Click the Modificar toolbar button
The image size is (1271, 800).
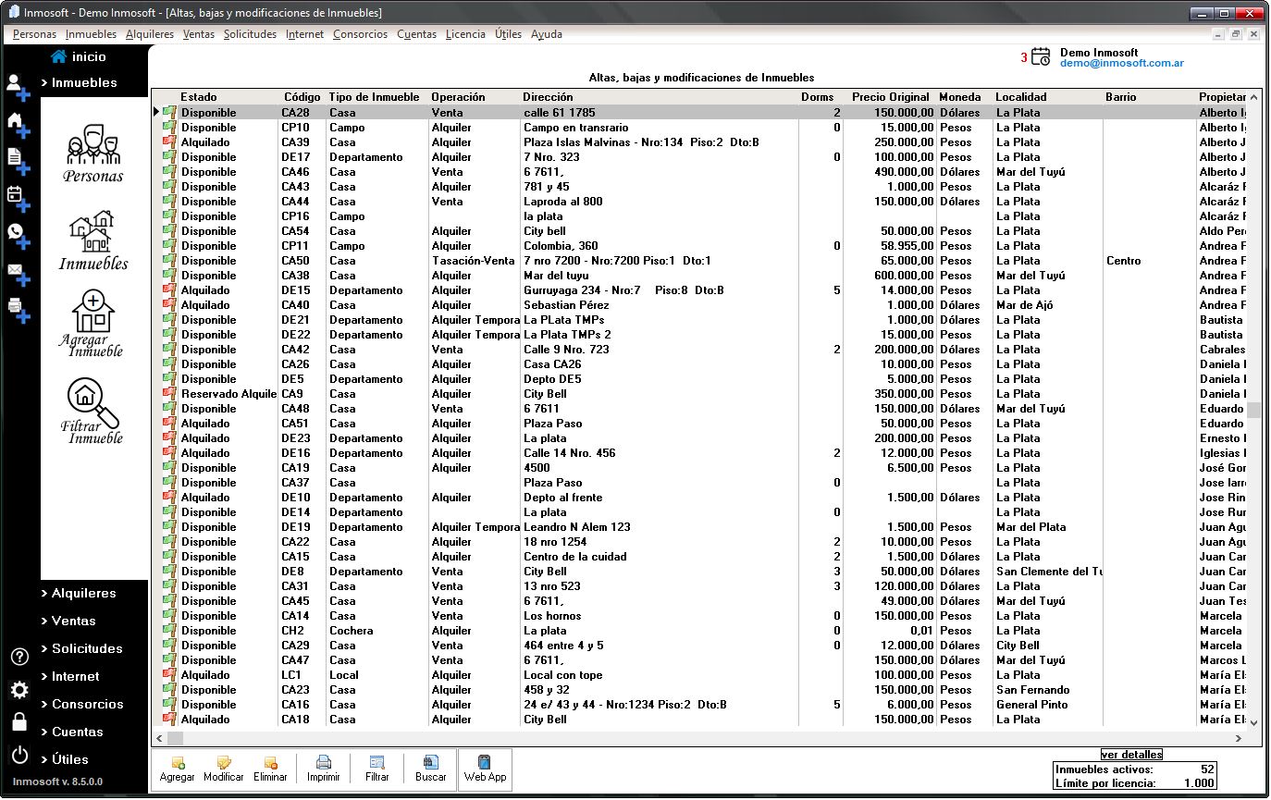(224, 769)
